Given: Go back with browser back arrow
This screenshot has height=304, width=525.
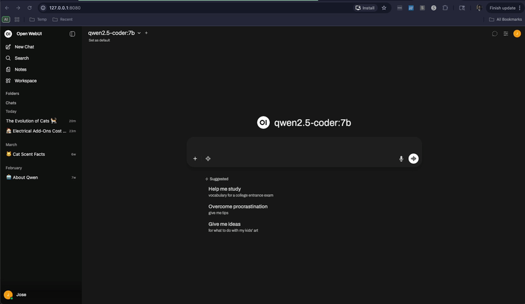Looking at the screenshot, I should pyautogui.click(x=7, y=8).
